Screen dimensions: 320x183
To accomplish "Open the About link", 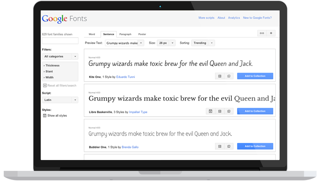I will pos(221,18).
